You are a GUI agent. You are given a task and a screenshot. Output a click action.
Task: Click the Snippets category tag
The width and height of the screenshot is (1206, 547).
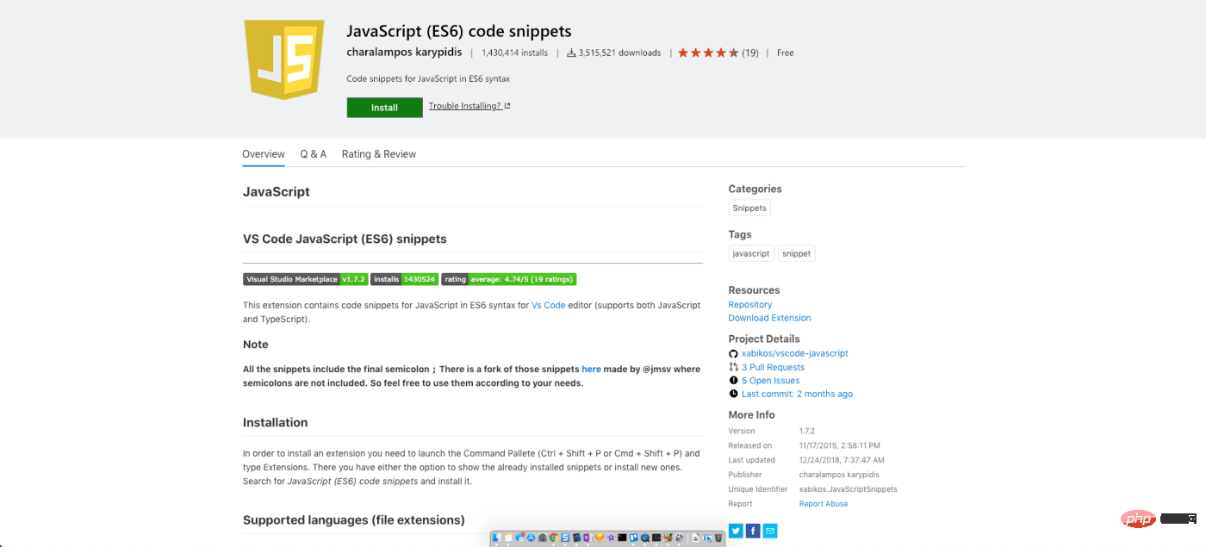click(x=749, y=208)
